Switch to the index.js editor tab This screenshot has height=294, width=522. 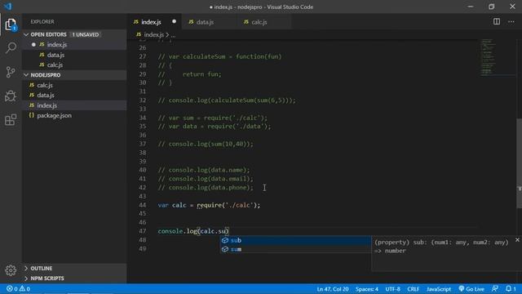(154, 22)
